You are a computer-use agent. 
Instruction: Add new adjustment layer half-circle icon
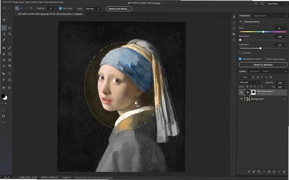pyautogui.click(x=269, y=171)
